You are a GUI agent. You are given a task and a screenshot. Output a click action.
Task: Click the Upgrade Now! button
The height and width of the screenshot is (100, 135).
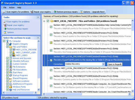pos(98,12)
